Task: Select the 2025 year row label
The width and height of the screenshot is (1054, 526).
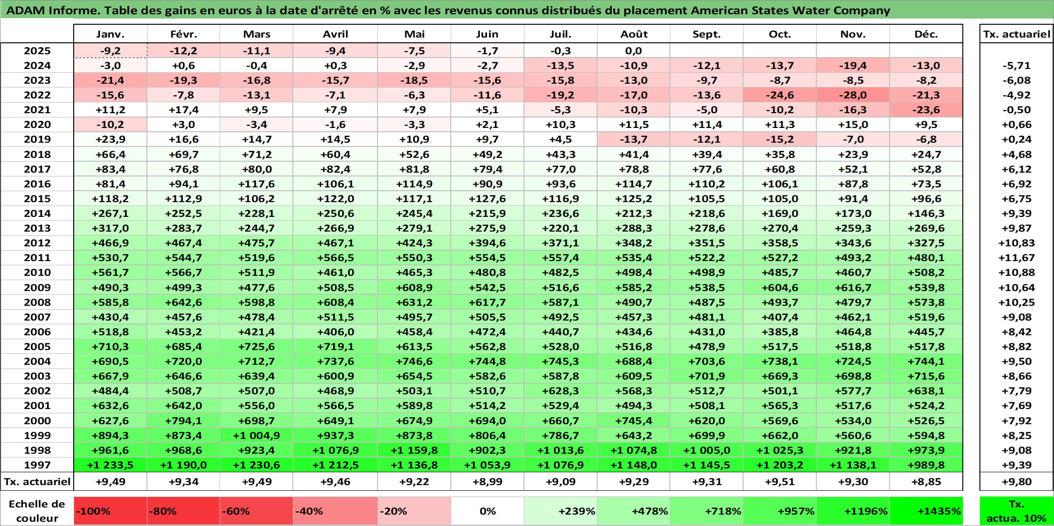Action: click(x=37, y=51)
